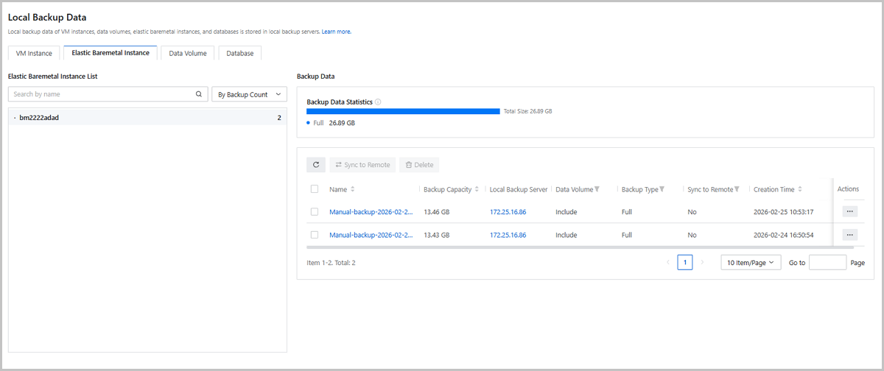
Task: Click info icon beside Backup Data Statistics
Action: click(378, 102)
